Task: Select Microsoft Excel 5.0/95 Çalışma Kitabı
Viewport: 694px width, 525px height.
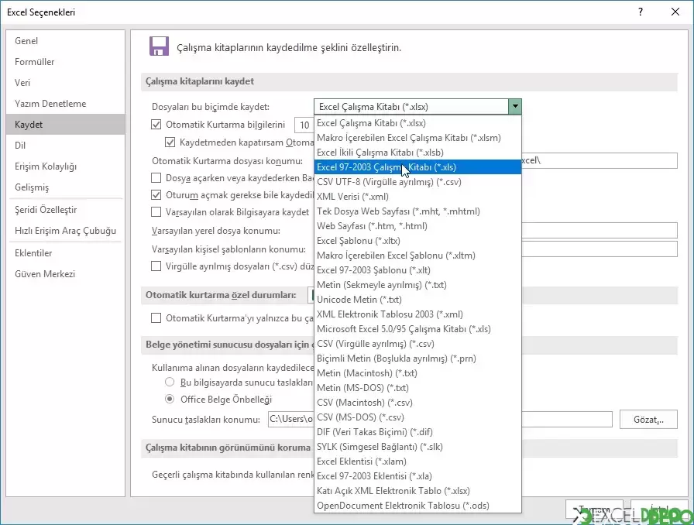Action: point(417,329)
